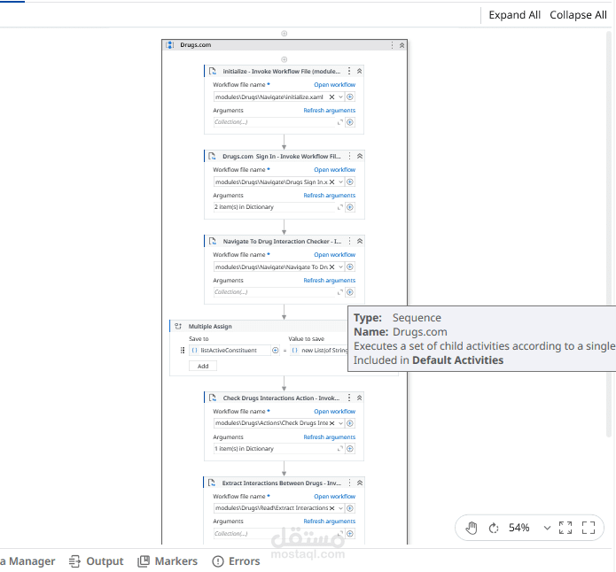This screenshot has width=616, height=572.
Task: Click the Drugs.com sequence icon
Action: [x=169, y=45]
